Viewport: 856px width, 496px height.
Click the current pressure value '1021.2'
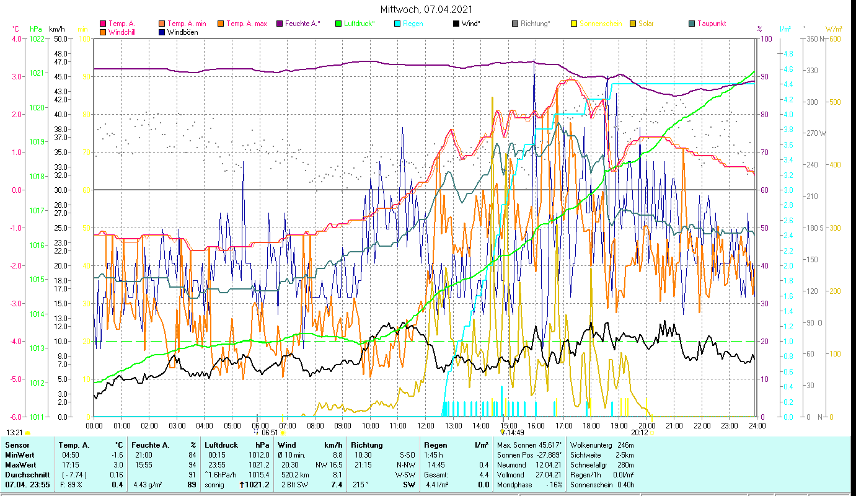(x=258, y=485)
